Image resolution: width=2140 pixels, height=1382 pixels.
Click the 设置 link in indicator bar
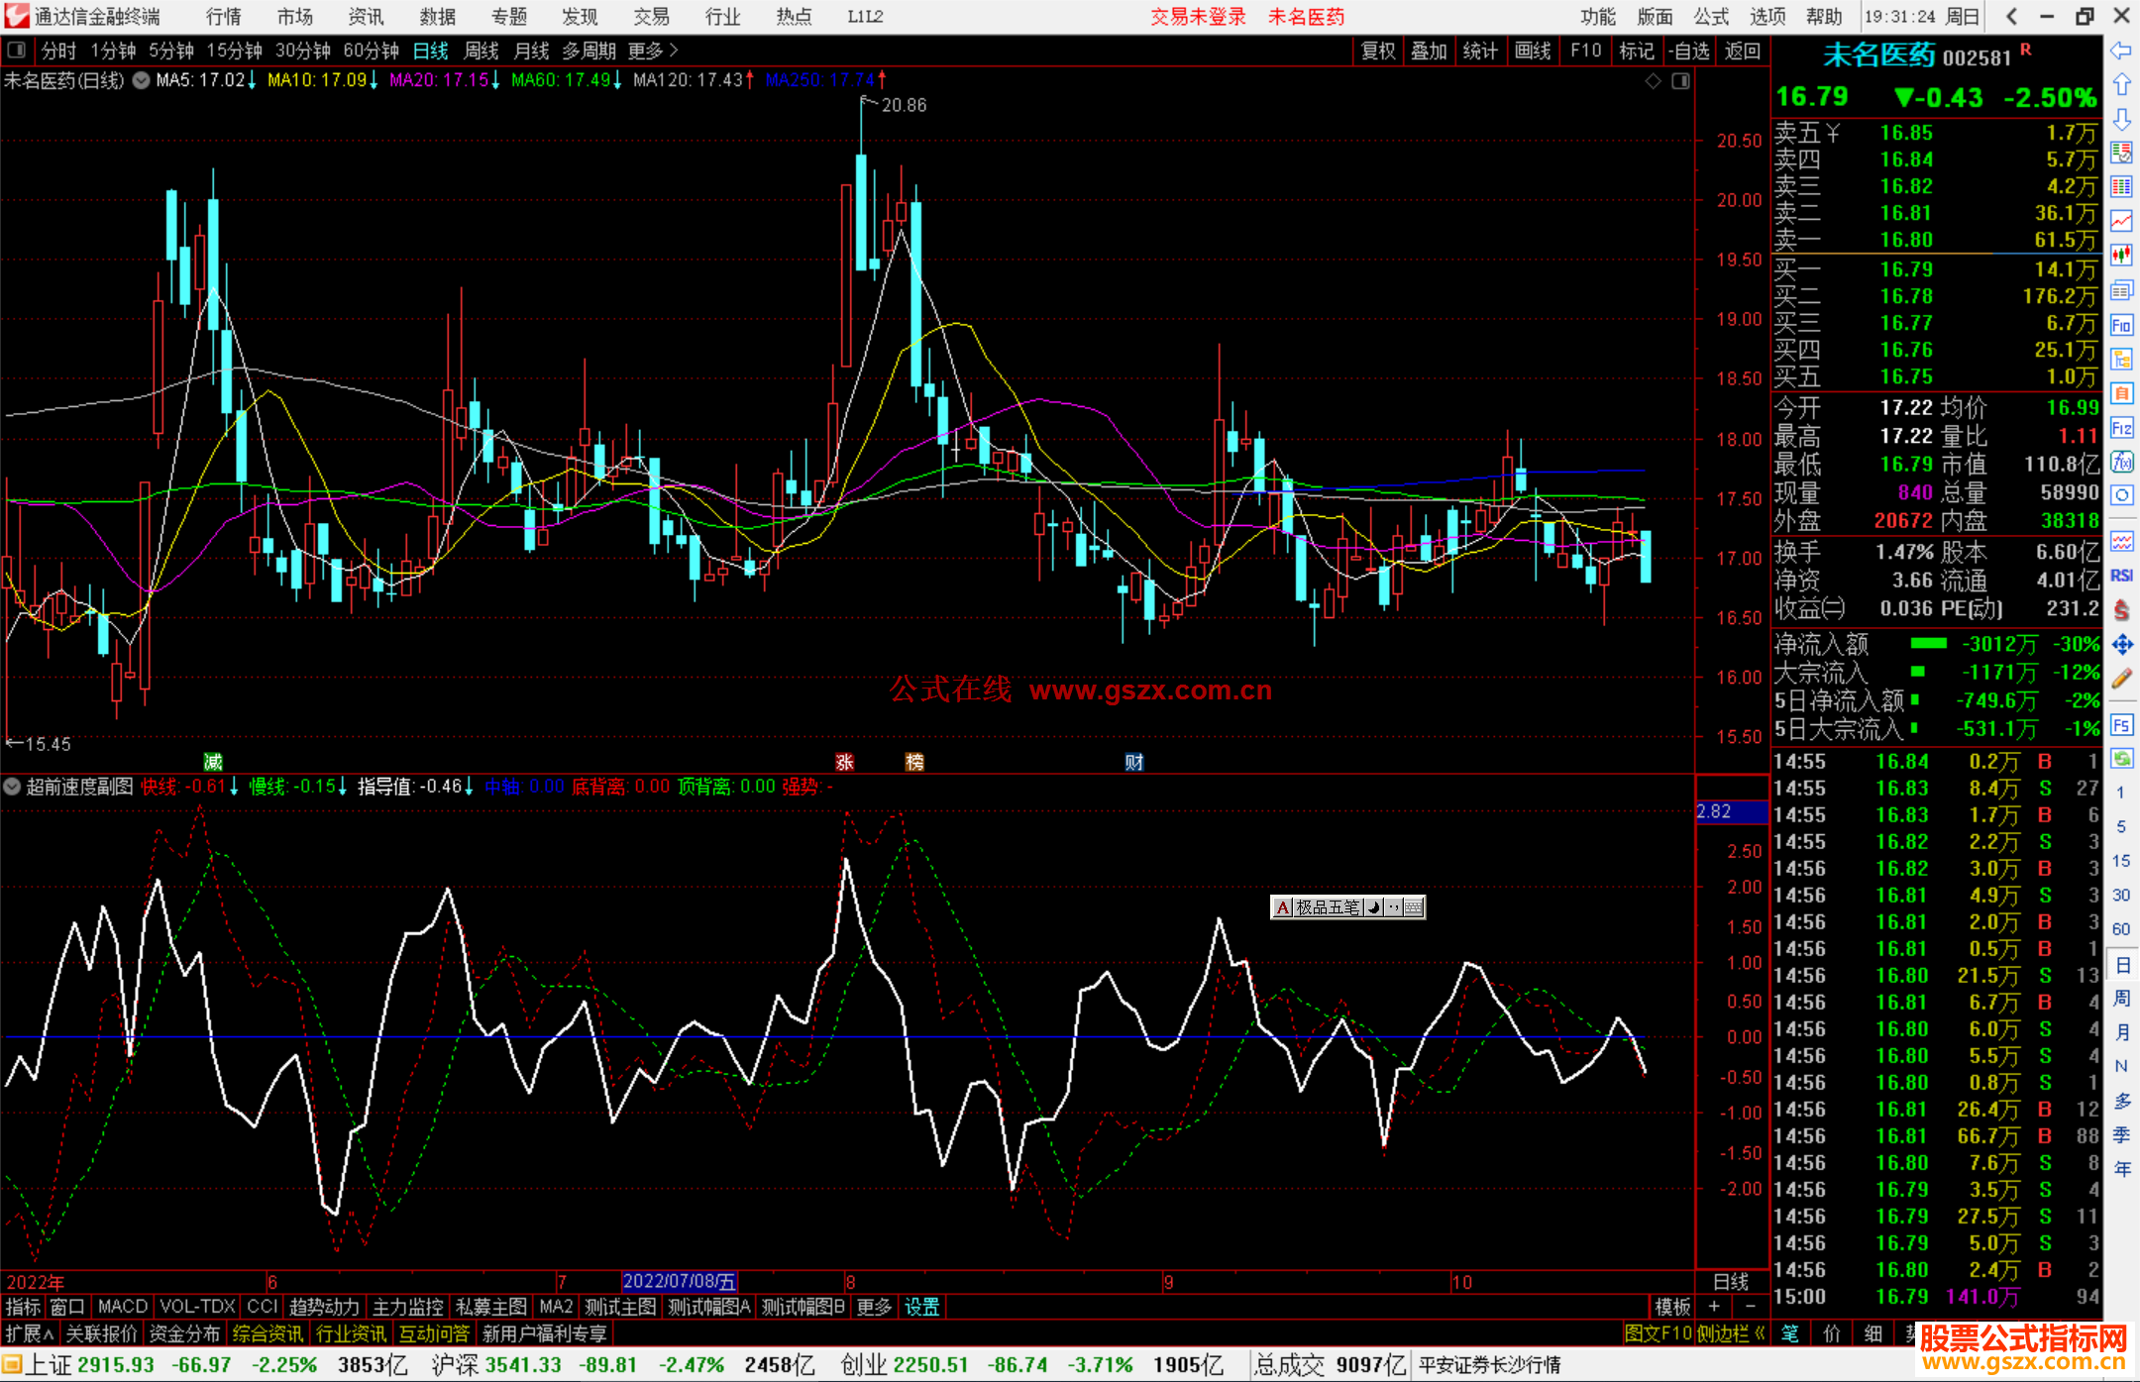pyautogui.click(x=921, y=1307)
